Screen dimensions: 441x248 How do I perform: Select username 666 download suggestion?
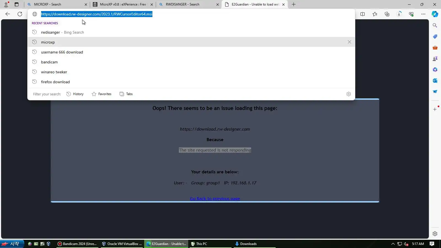click(x=191, y=52)
